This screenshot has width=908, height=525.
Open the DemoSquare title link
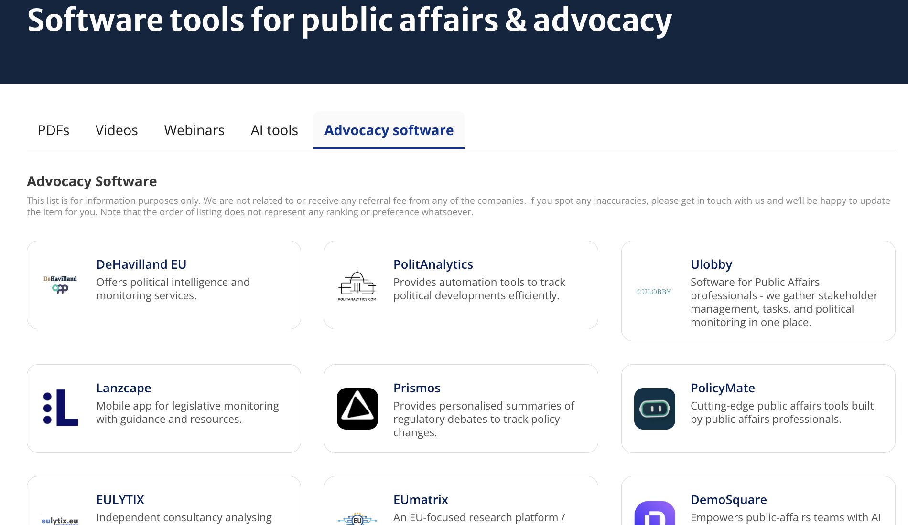728,500
